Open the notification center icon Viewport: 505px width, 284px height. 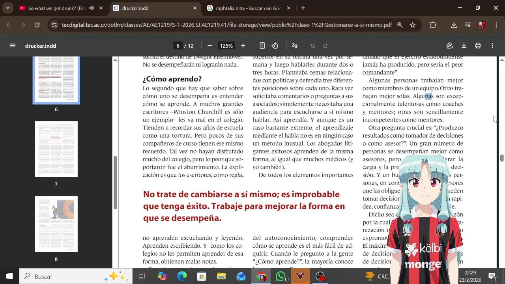point(493,277)
